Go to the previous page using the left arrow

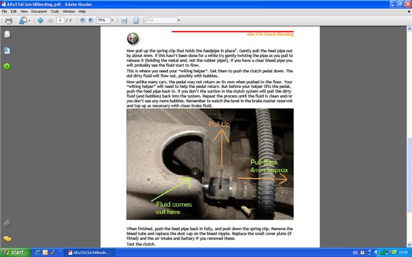(40, 21)
